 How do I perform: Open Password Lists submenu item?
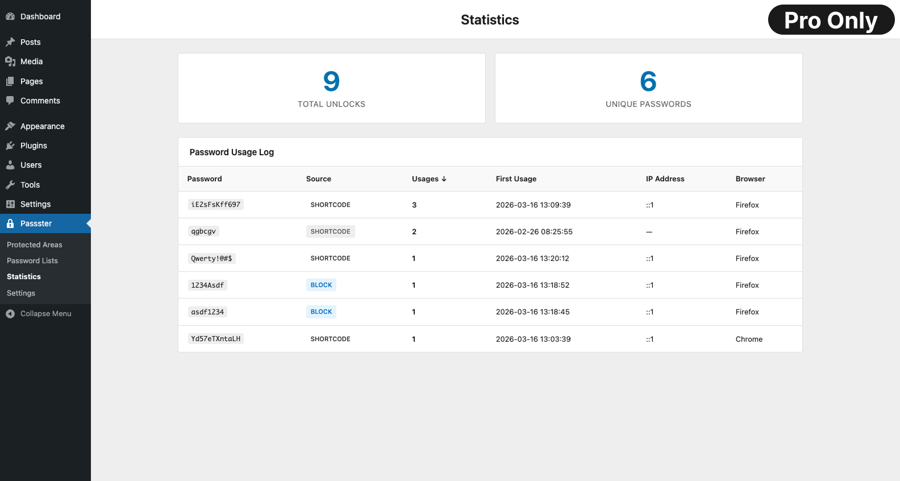coord(32,260)
